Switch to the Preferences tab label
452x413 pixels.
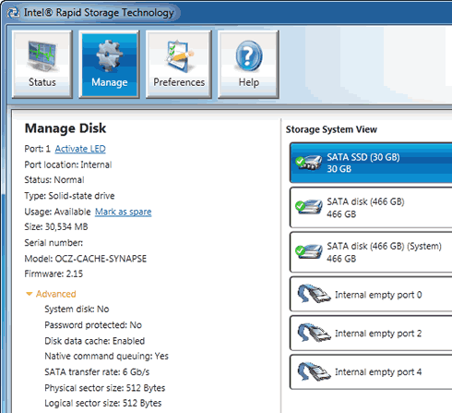click(x=179, y=82)
